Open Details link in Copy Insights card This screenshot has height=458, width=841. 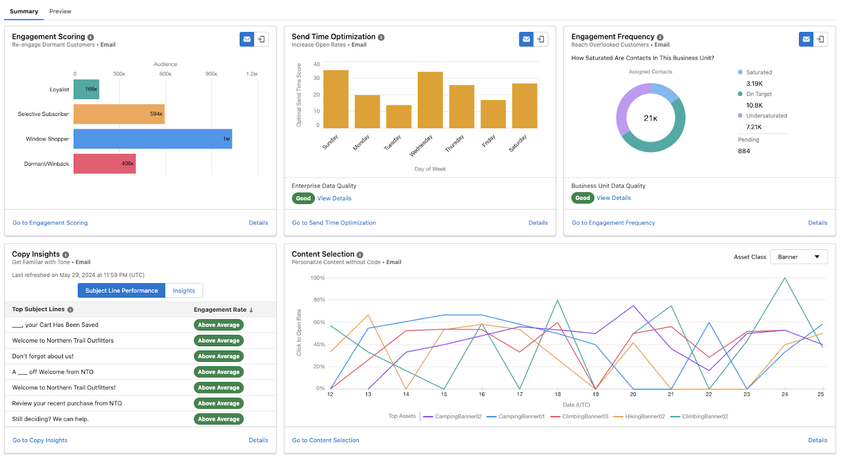pos(259,441)
